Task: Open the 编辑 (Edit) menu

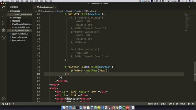Action: click(17, 1)
